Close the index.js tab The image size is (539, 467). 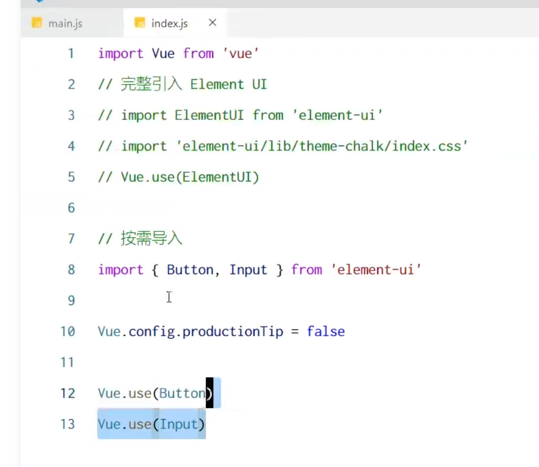(212, 23)
